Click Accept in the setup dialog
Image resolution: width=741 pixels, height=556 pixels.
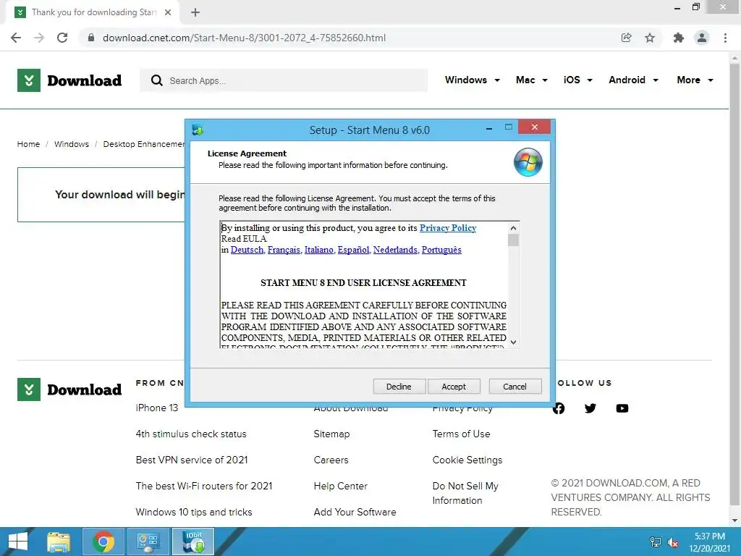pos(454,387)
